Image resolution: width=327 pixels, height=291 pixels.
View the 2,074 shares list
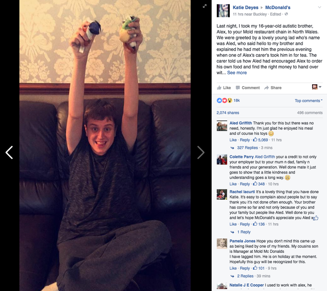pos(228,113)
